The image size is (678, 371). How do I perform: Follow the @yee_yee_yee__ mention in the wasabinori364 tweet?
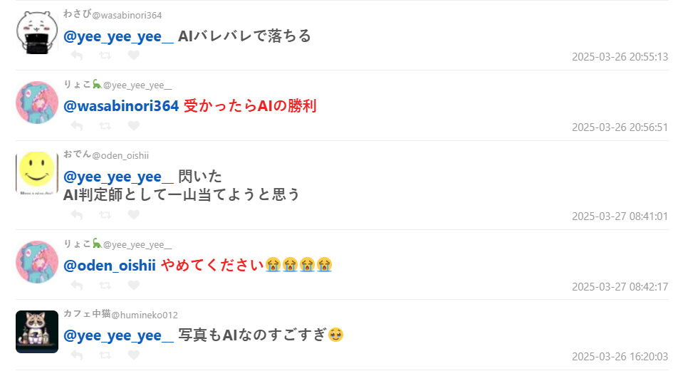118,36
